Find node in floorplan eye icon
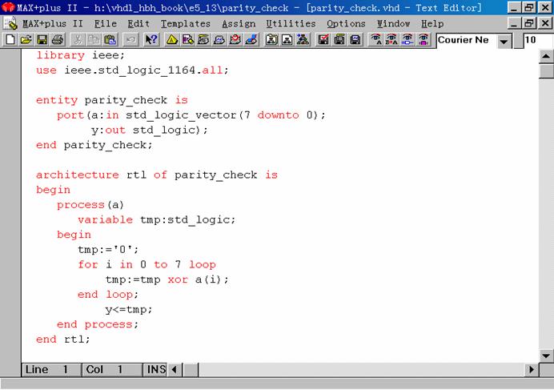The width and height of the screenshot is (554, 390). tap(424, 39)
